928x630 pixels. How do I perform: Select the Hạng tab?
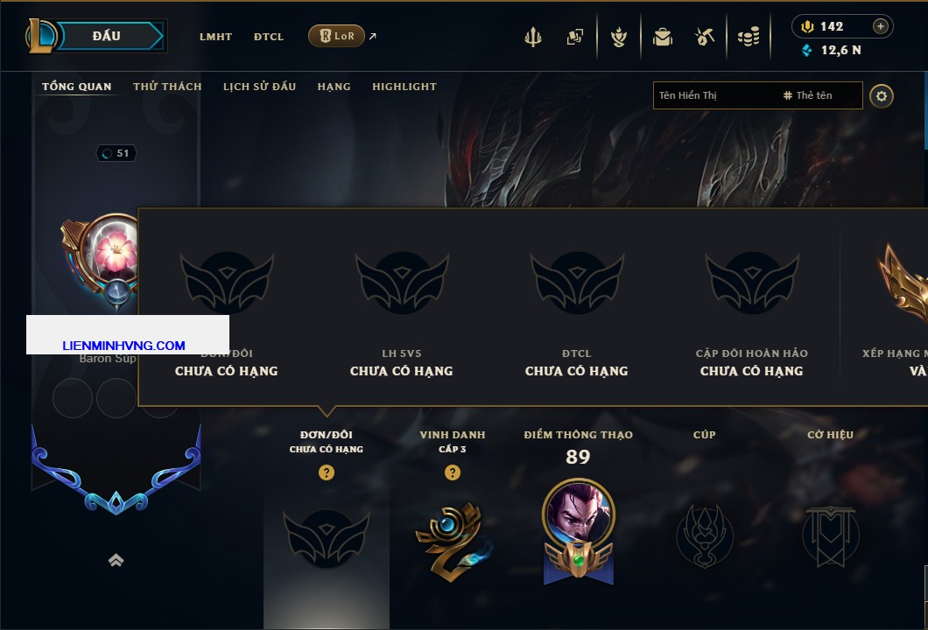[334, 87]
